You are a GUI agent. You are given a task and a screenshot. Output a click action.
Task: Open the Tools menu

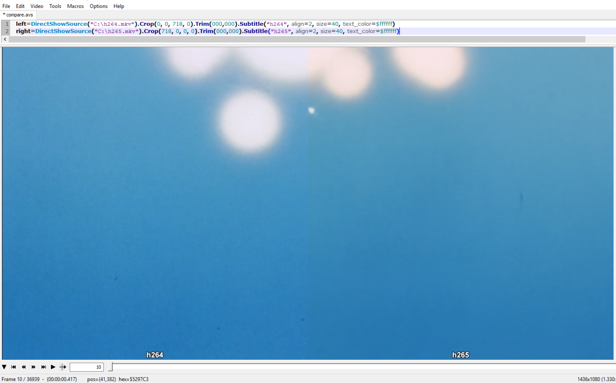(x=55, y=6)
